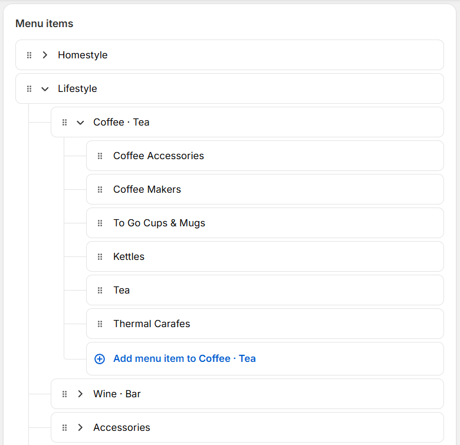Click Add menu item to Coffee · Tea
Screen dimensions: 460x445
(185, 358)
